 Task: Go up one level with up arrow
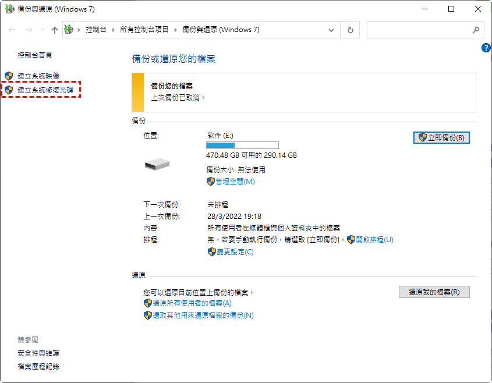[x=55, y=30]
